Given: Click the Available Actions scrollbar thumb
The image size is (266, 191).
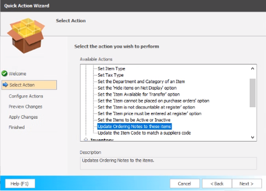Looking at the screenshot, I should pos(253,93).
